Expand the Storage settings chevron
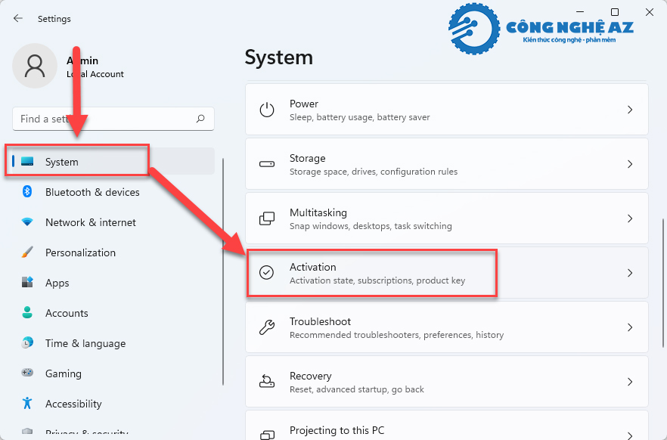Viewport: 667px width, 440px height. [630, 164]
